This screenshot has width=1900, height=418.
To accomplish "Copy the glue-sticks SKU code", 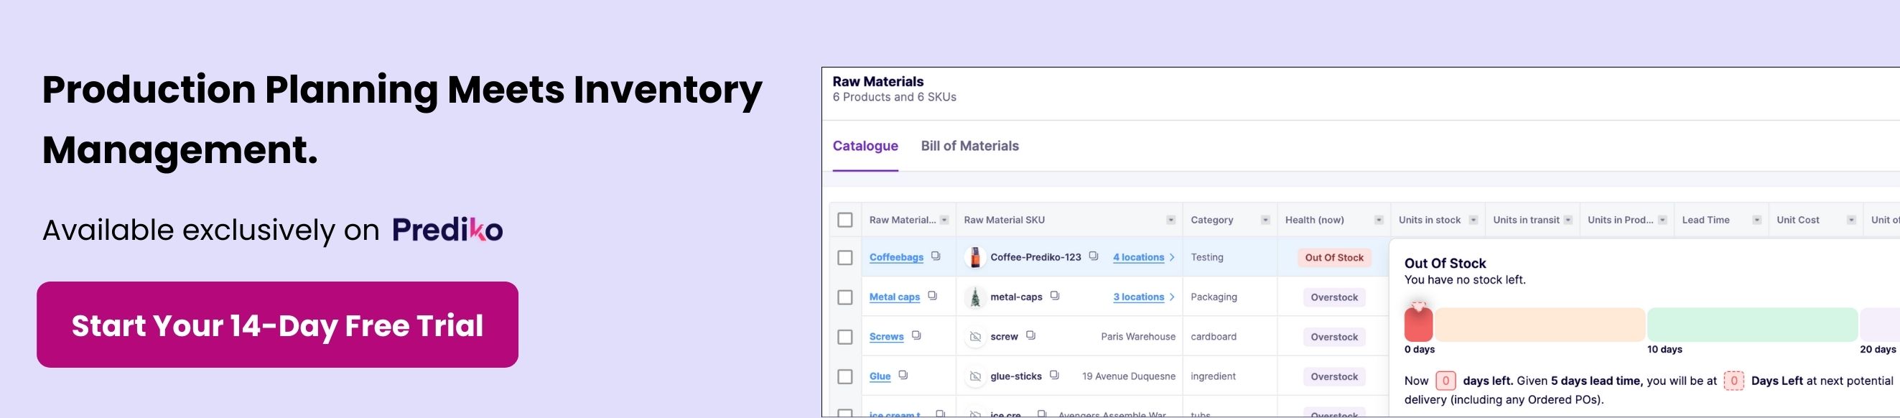I will [1054, 375].
